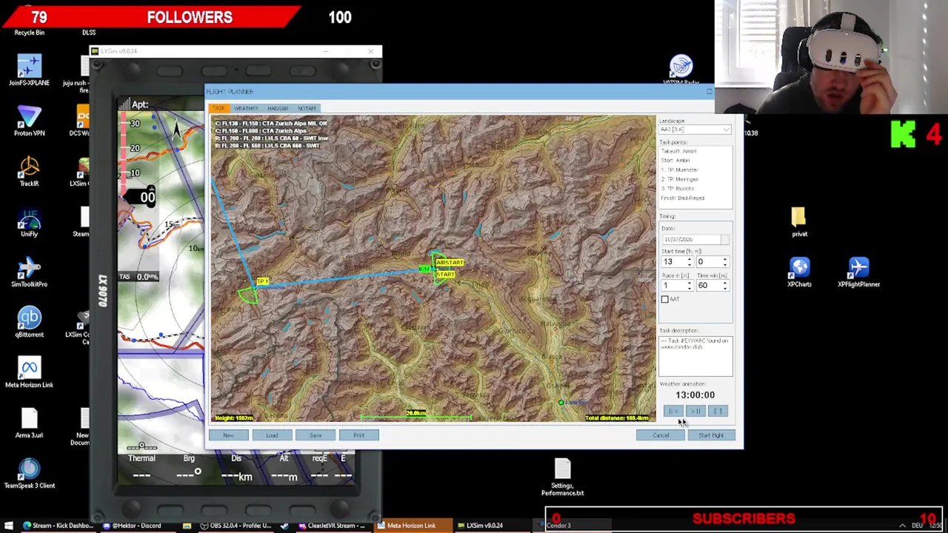Click the Start flight button
948x533 pixels.
click(x=711, y=435)
